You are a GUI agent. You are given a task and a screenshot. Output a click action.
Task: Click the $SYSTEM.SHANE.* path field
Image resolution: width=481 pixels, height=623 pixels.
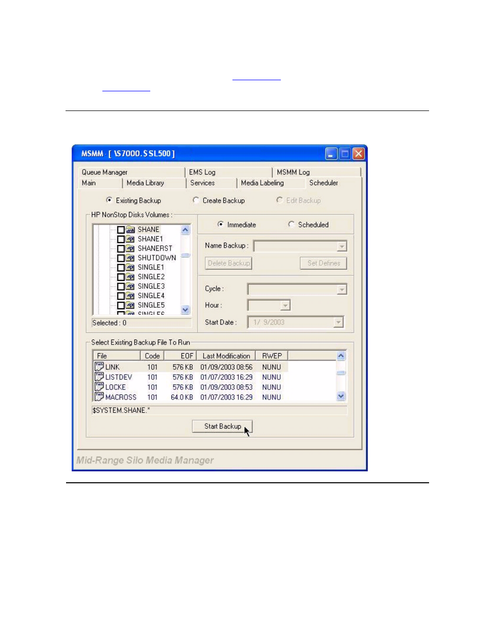219,410
